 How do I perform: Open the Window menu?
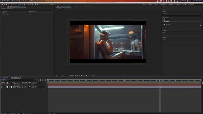(x=48, y=1)
